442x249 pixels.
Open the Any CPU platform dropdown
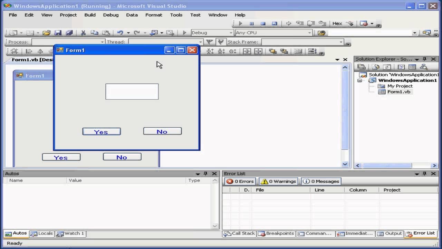click(x=309, y=33)
